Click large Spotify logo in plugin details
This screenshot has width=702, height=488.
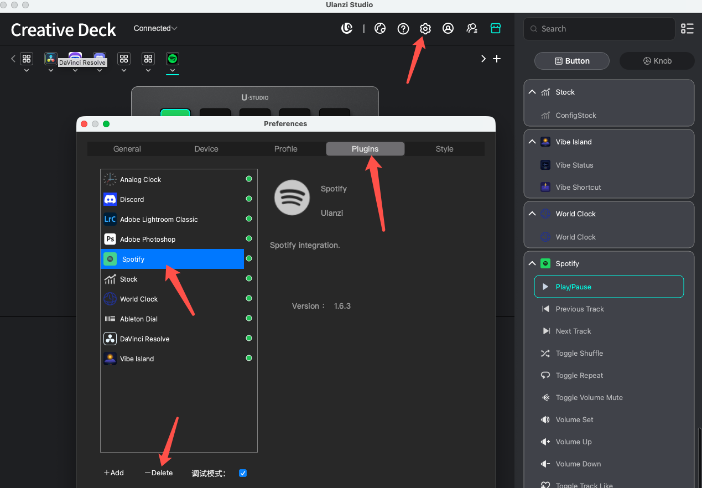(292, 198)
